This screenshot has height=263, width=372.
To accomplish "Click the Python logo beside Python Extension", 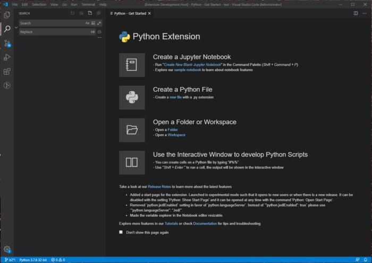I will pos(124,37).
